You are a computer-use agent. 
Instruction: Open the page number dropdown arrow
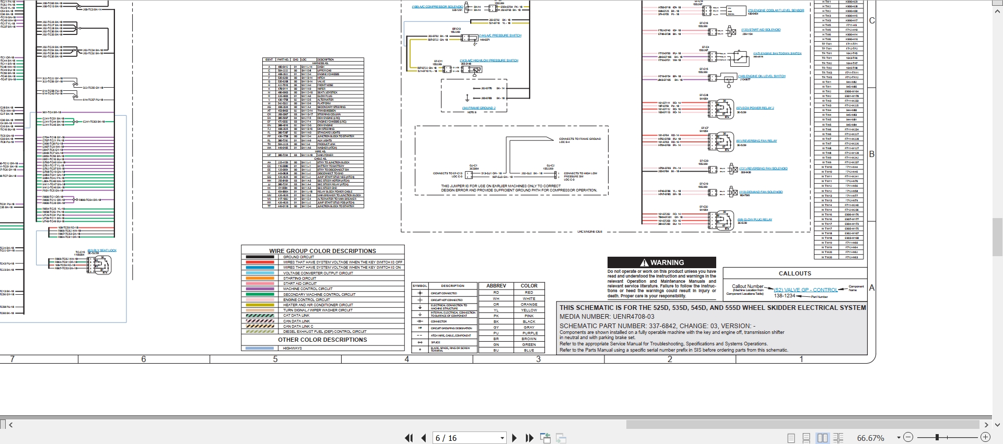pos(502,438)
